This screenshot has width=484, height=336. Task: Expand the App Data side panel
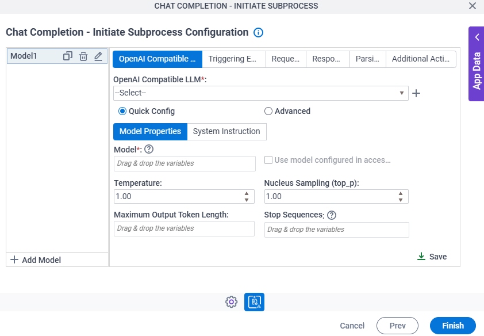(477, 64)
